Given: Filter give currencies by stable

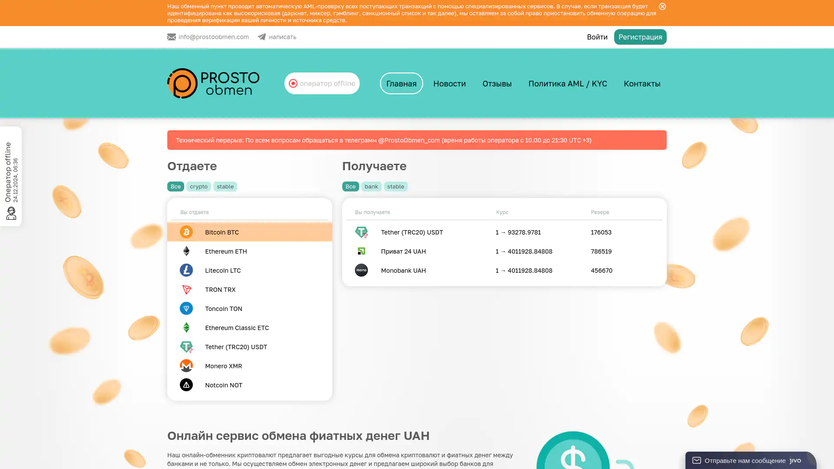Looking at the screenshot, I should point(225,186).
